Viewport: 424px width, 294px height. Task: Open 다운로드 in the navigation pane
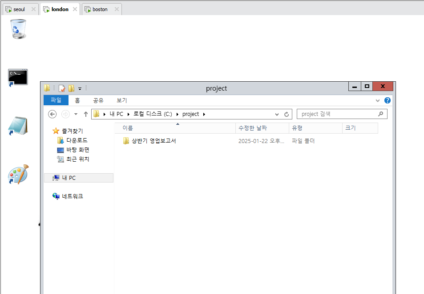pyautogui.click(x=77, y=140)
